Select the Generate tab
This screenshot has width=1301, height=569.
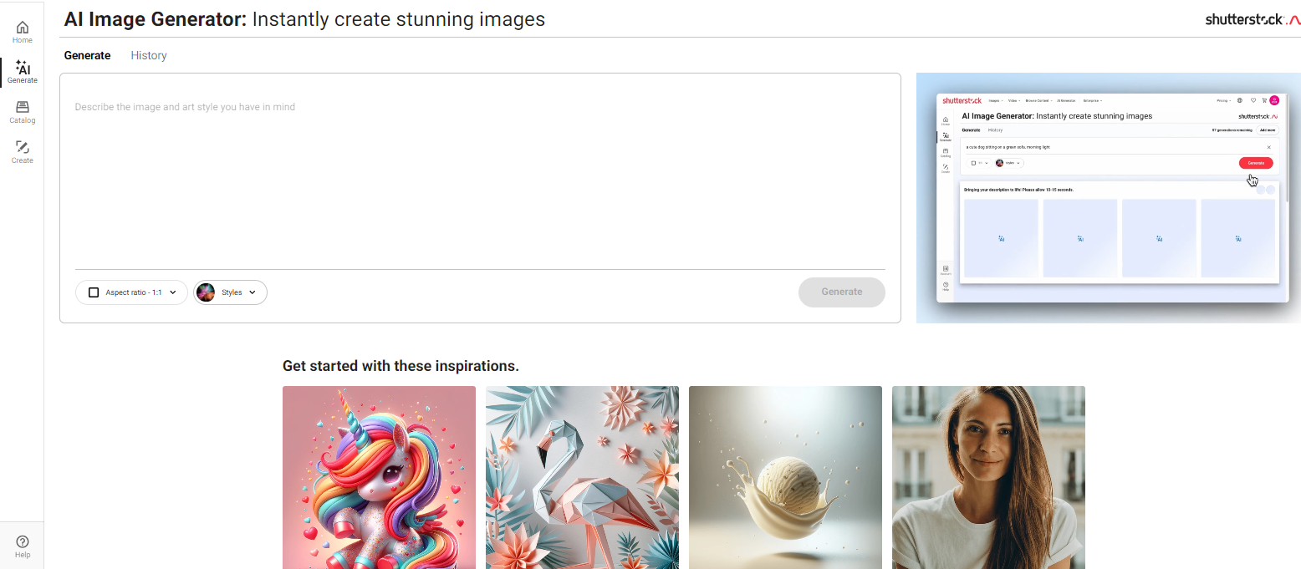pos(87,55)
